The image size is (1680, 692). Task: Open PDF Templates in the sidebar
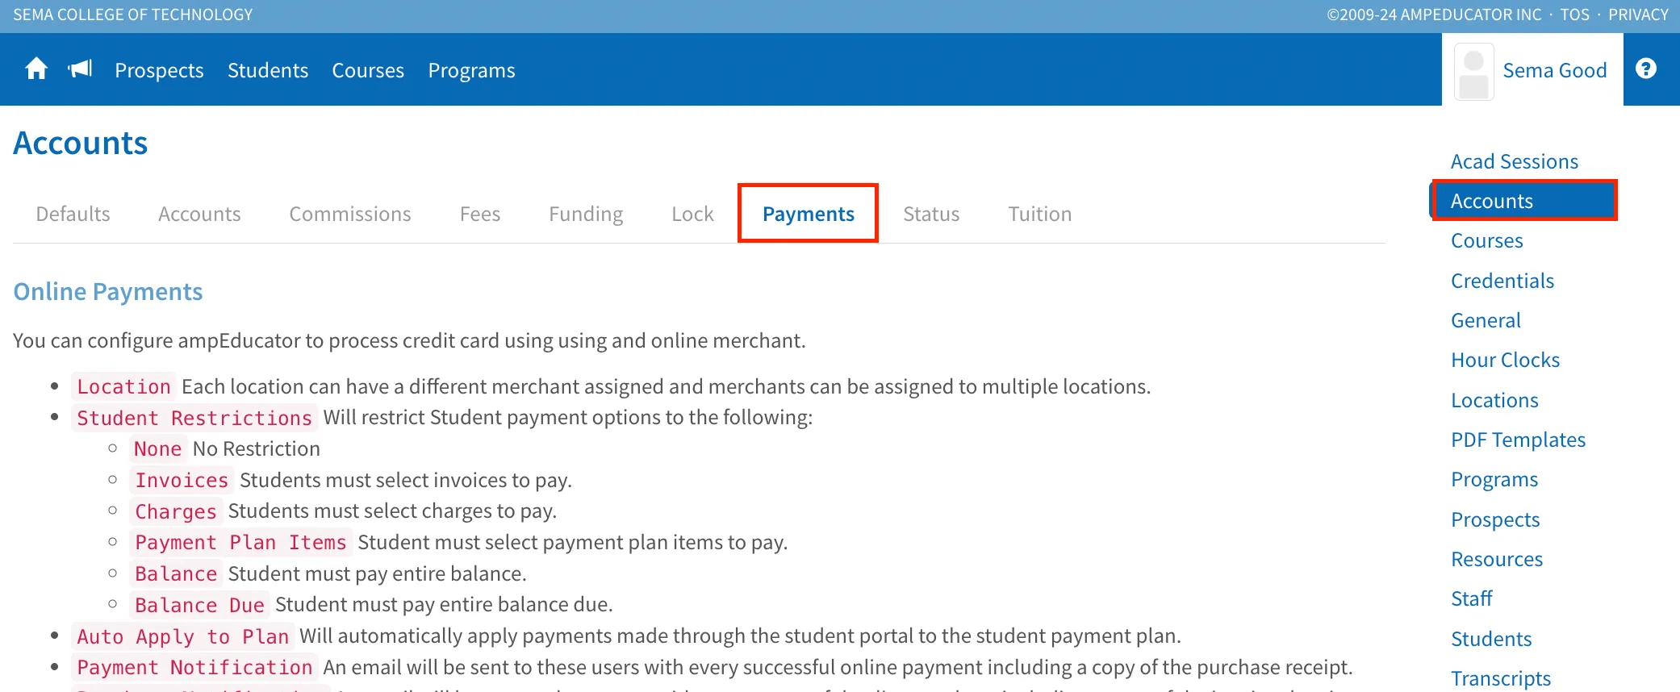1518,440
